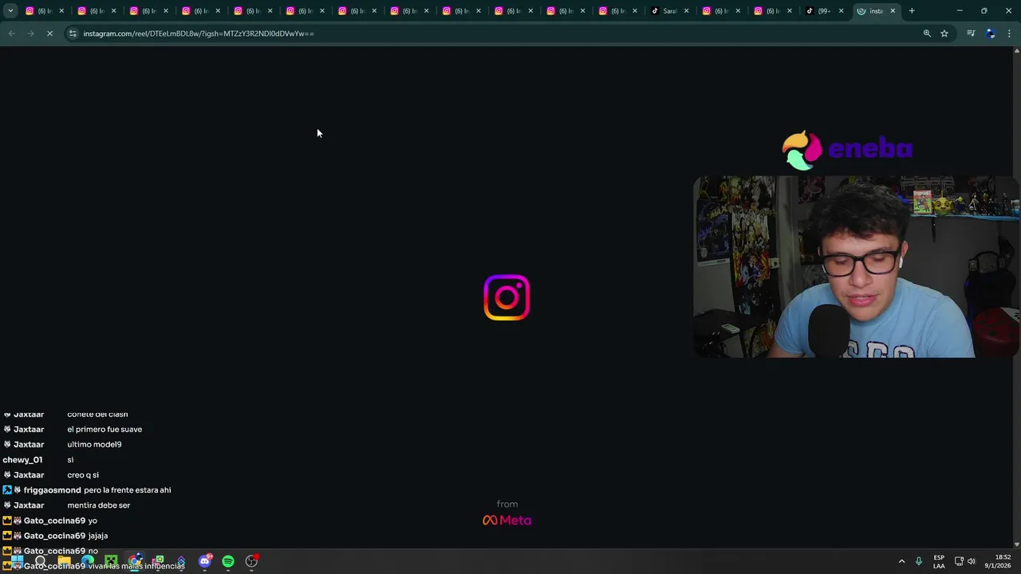
Task: Show hidden system tray icons
Action: click(902, 561)
